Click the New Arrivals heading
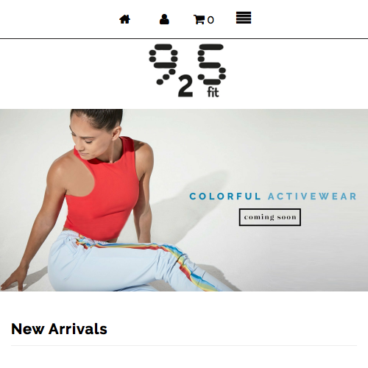The height and width of the screenshot is (368, 368). [59, 329]
